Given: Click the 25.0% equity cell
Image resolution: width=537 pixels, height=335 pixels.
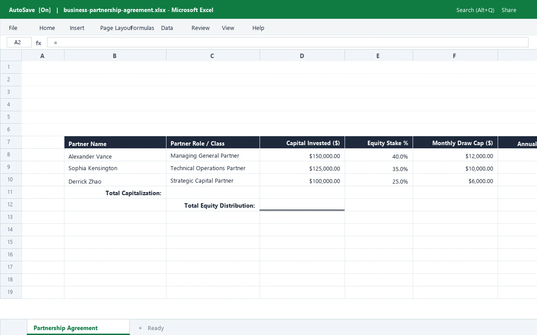Looking at the screenshot, I should [x=379, y=180].
